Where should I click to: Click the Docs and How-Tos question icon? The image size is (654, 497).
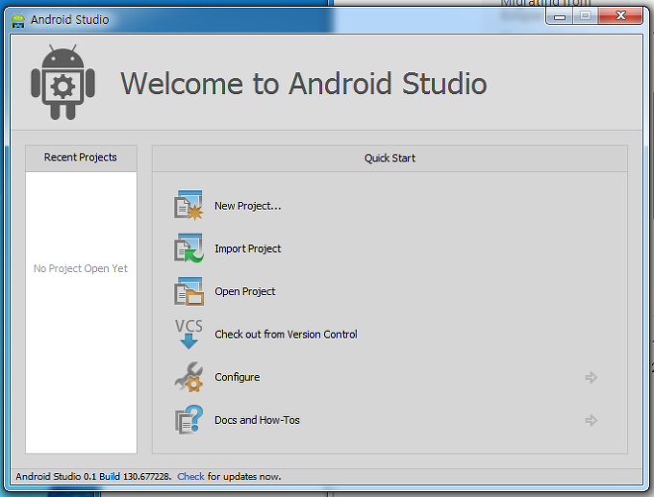[x=189, y=420]
